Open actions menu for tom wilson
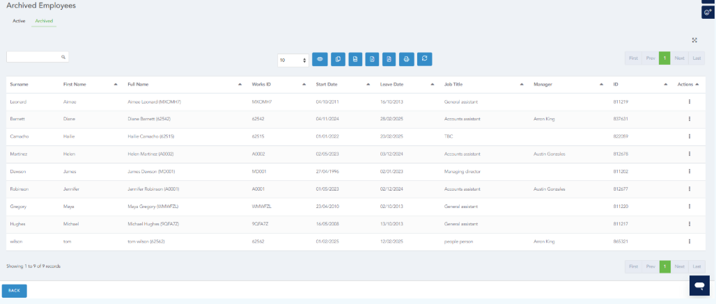 click(689, 241)
